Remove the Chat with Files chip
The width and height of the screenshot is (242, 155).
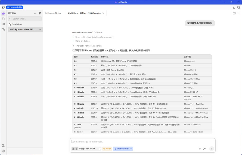(131, 149)
